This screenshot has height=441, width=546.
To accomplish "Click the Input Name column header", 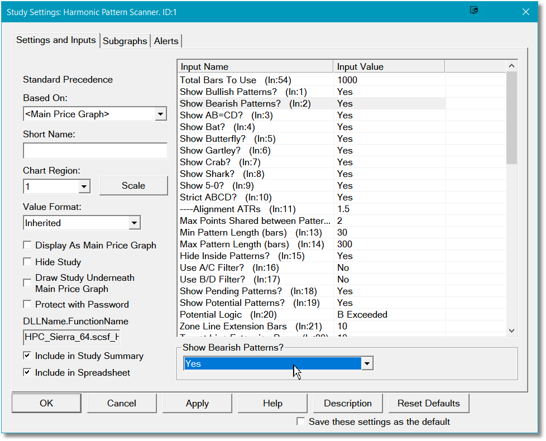I will pos(256,66).
